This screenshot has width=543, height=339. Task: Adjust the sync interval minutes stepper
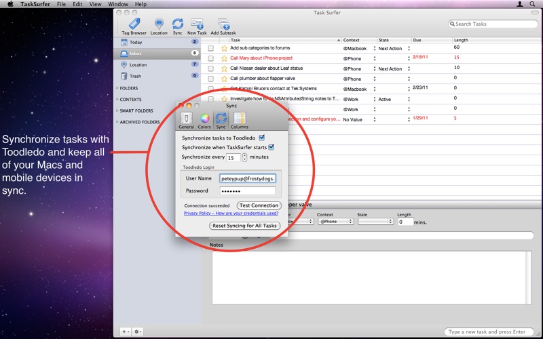point(244,157)
